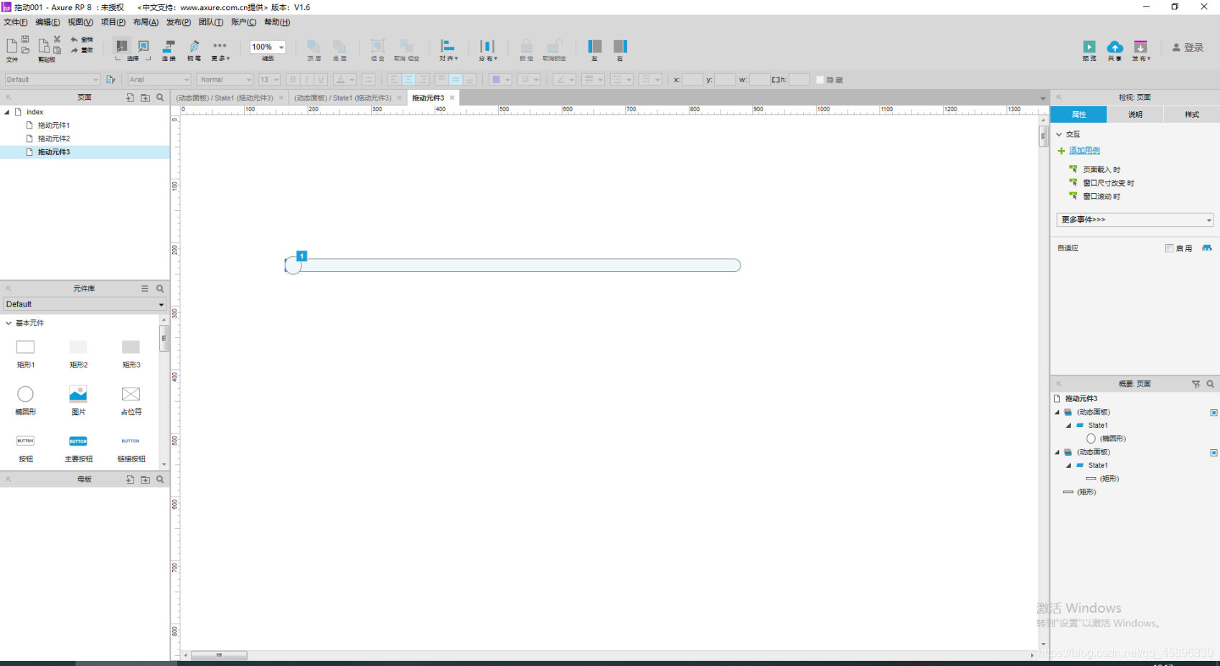Screen dimensions: 1220x666
Task: Open the 布局 menu
Action: coord(146,22)
